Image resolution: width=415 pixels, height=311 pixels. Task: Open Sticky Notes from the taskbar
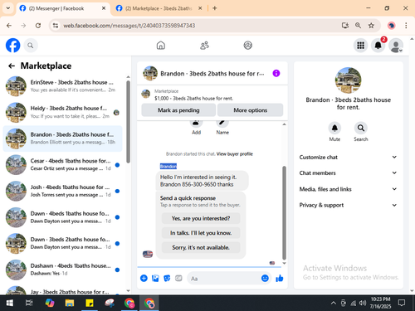tap(90, 303)
